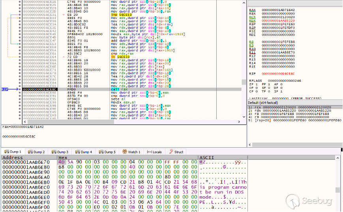
Task: Click the RFLAGS value 246
Action: (x=284, y=81)
